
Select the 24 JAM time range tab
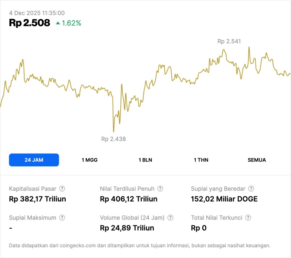pos(34,160)
